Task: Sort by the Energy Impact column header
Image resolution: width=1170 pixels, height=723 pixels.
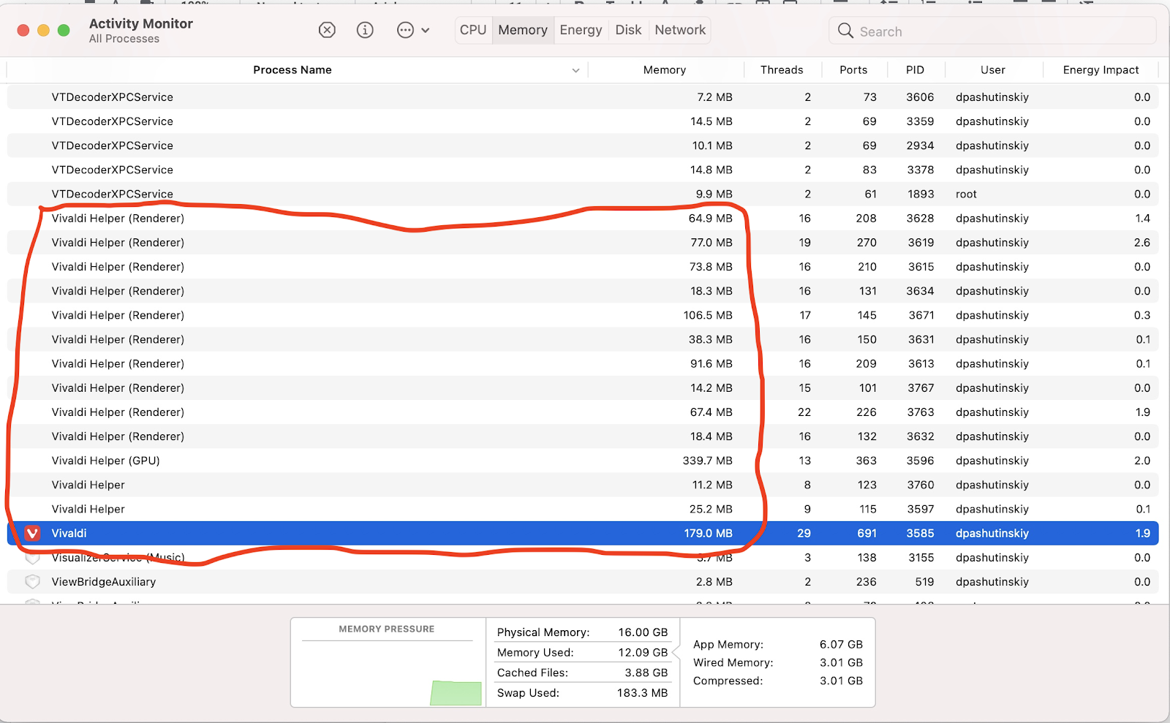Action: [x=1101, y=69]
